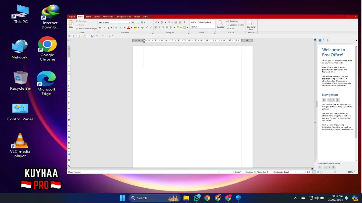The width and height of the screenshot is (362, 203).
Task: Align paragraph to the right
Action: tap(163, 27)
